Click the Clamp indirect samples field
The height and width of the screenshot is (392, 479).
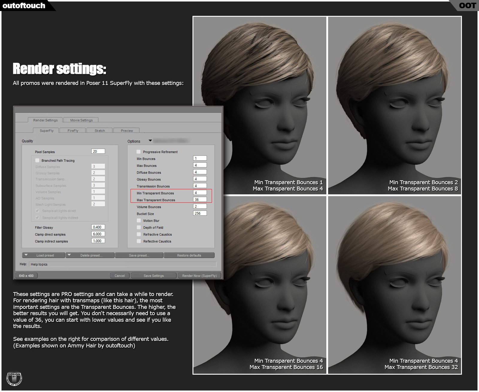pyautogui.click(x=98, y=241)
